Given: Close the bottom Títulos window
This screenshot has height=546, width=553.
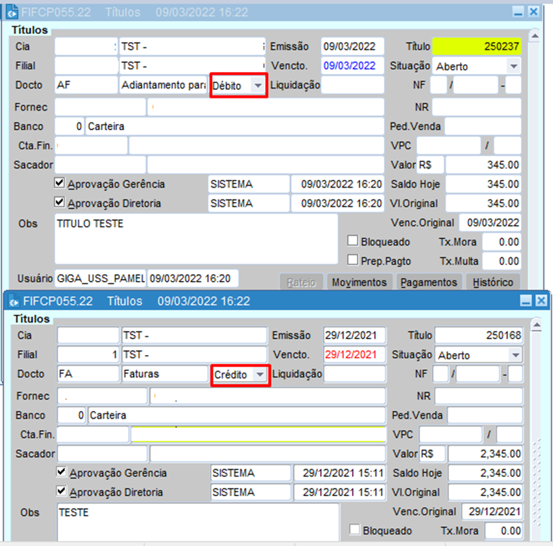Looking at the screenshot, I should pos(541,301).
